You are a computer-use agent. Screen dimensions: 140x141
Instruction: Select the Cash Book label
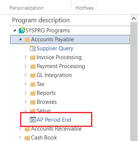coord(44,138)
